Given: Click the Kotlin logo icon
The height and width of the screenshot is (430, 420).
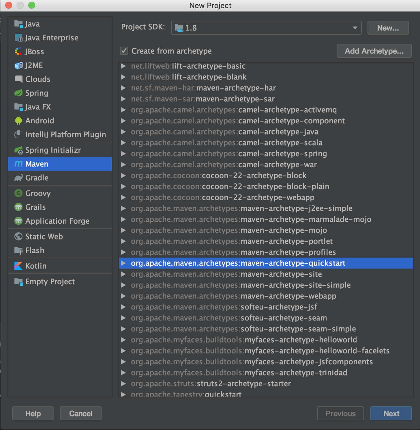Looking at the screenshot, I should tap(18, 266).
